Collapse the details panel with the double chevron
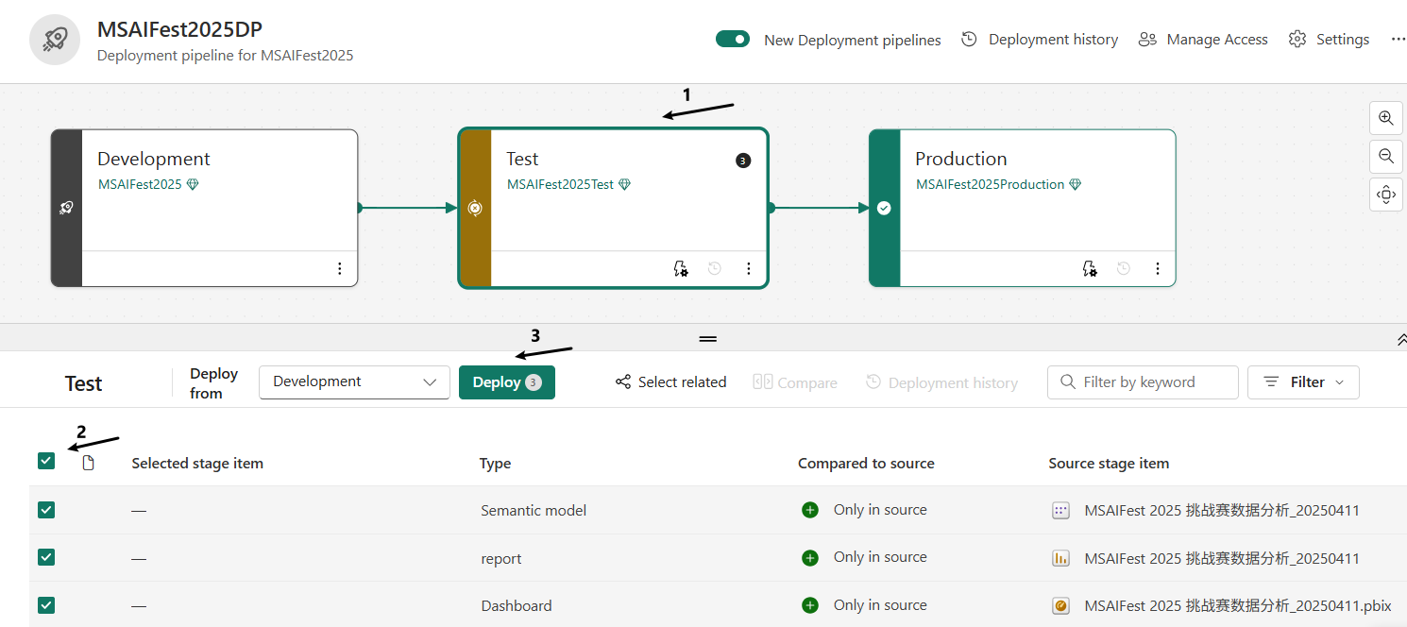This screenshot has width=1407, height=627. point(1401,340)
